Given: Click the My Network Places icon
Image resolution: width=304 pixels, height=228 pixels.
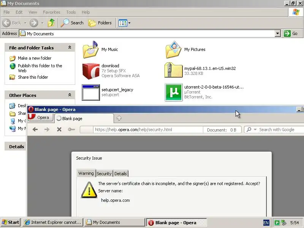Looking at the screenshot, I should 13,128.
